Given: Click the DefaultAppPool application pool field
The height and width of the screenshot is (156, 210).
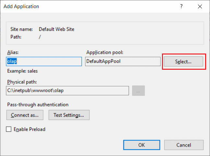Looking at the screenshot, I should click(123, 62).
